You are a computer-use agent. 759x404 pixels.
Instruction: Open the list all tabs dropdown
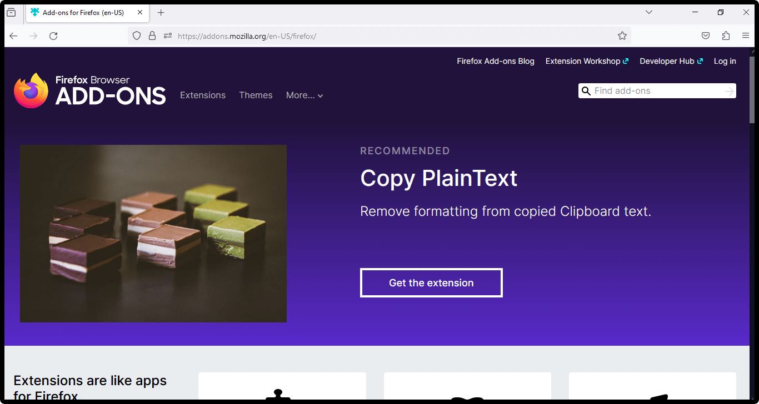(648, 12)
